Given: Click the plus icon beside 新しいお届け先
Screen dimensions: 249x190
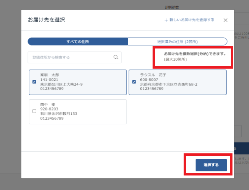Looking at the screenshot, I should tap(166, 20).
